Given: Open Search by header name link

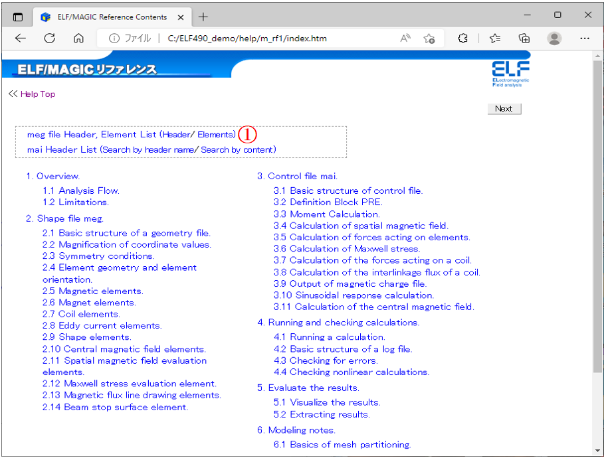Looking at the screenshot, I should point(148,150).
